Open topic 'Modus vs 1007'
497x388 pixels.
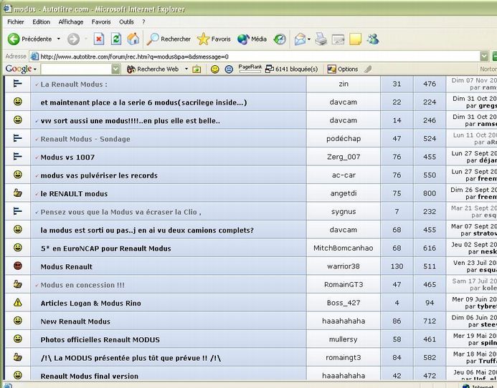[x=67, y=157]
